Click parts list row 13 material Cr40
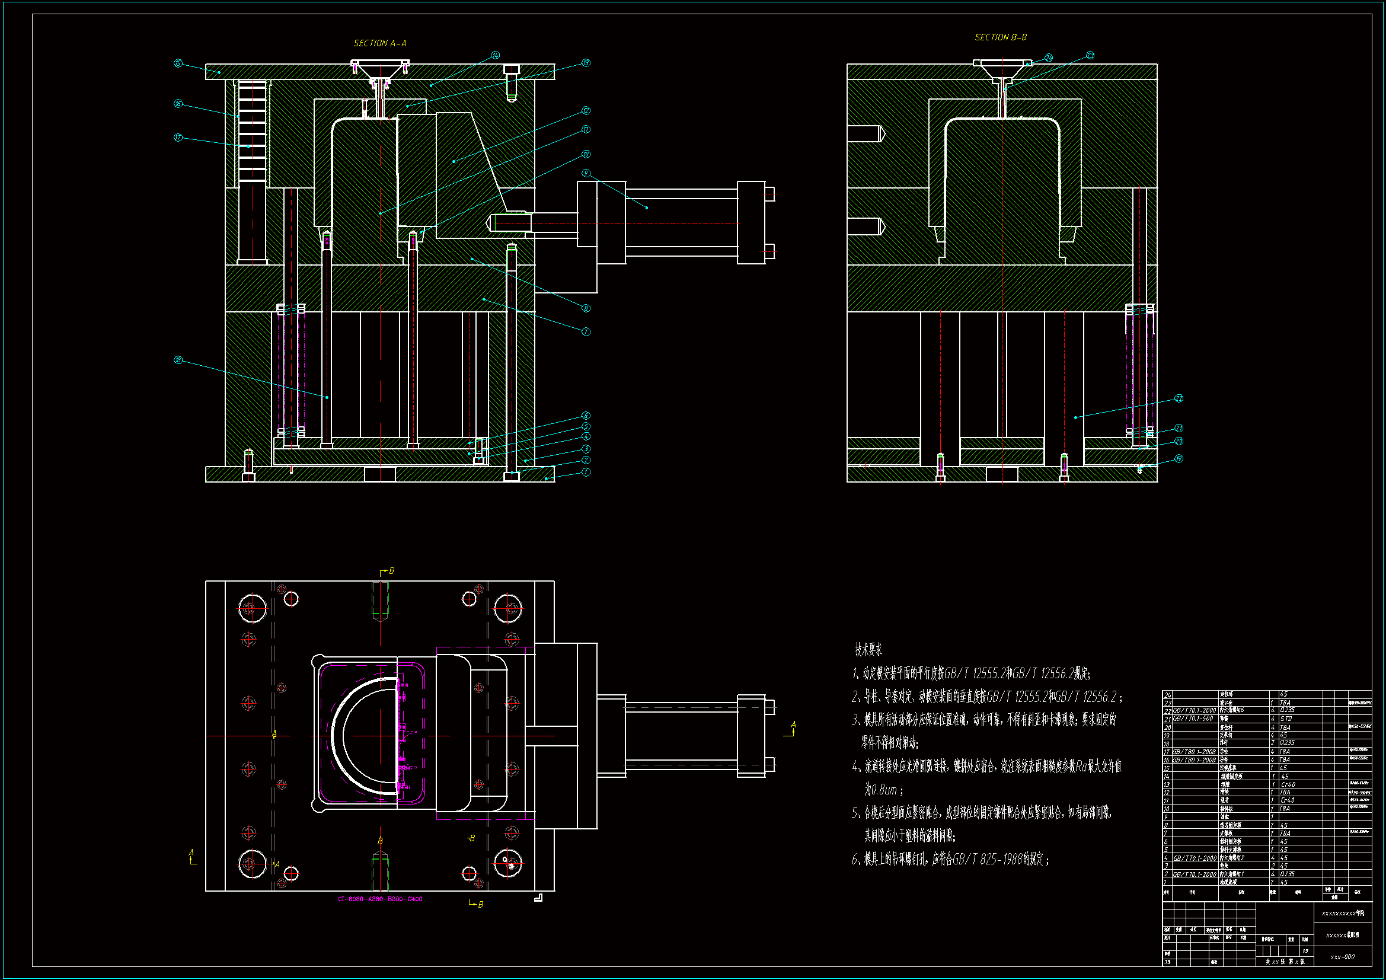This screenshot has height=980, width=1386. tap(1288, 784)
